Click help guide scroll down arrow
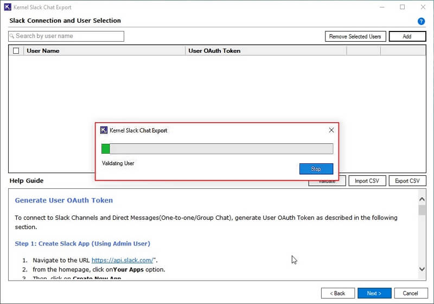Screen dimensions: 434x304 422,269
